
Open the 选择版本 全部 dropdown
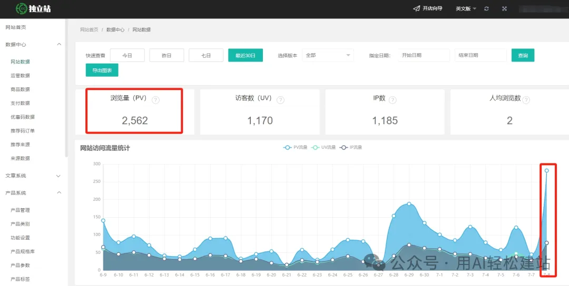328,55
